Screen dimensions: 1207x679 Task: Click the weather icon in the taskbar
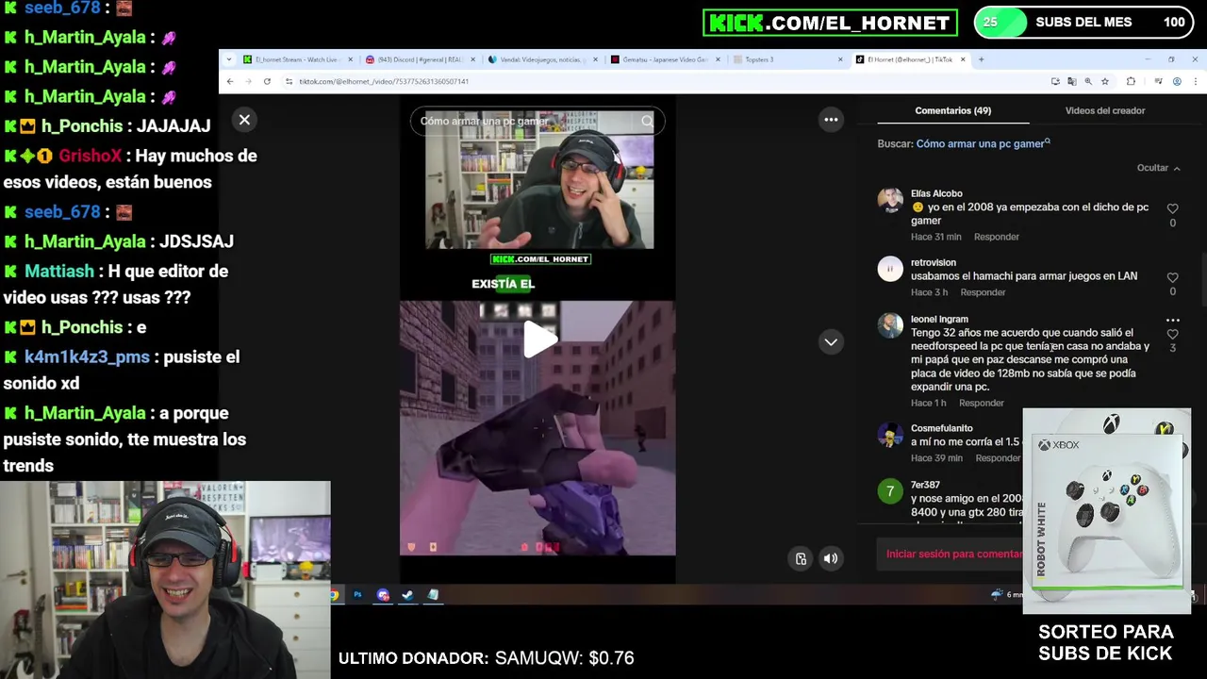(x=997, y=595)
